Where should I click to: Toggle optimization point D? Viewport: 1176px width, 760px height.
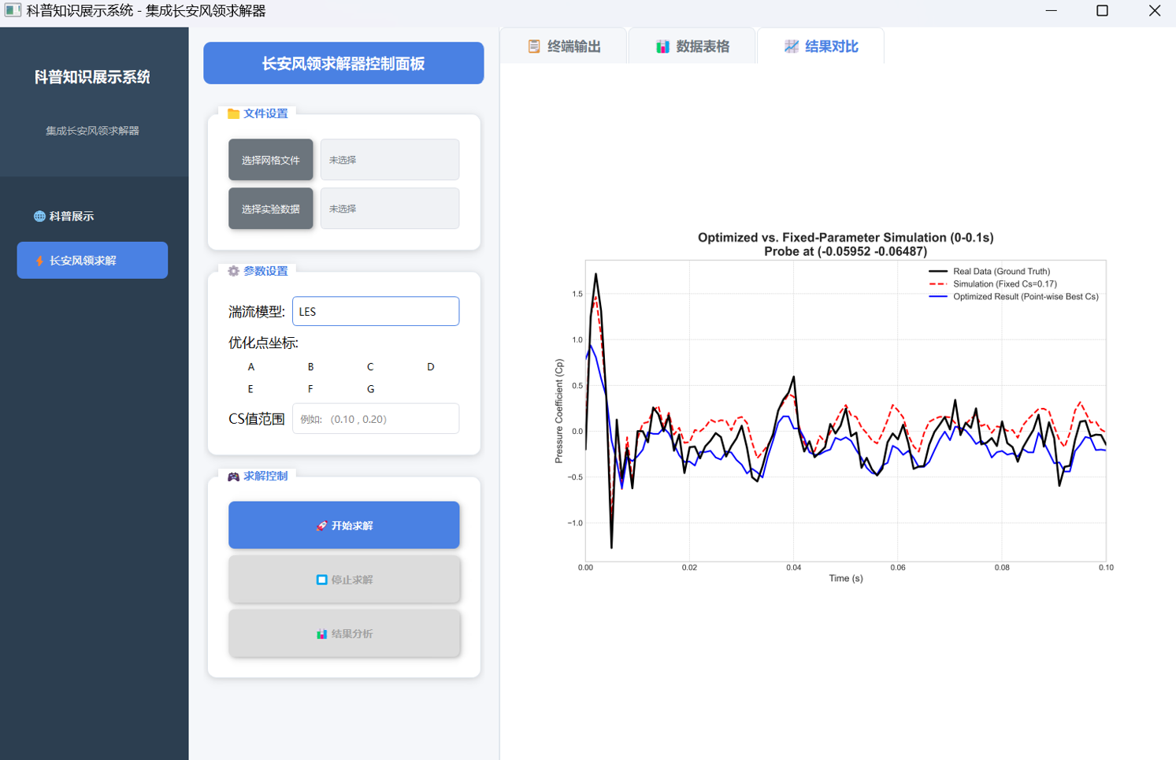(x=430, y=367)
